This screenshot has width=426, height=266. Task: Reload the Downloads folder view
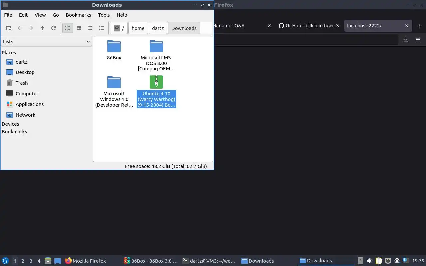(54, 28)
